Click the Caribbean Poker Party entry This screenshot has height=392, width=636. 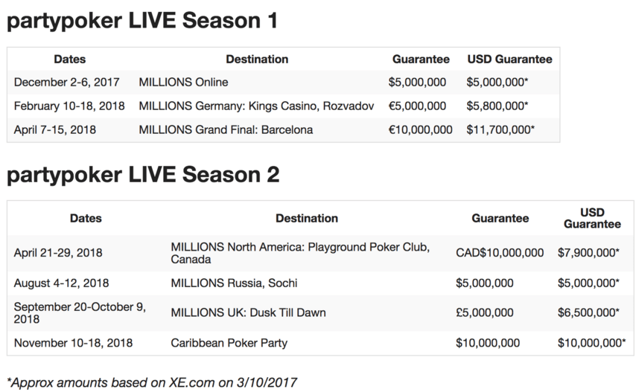[229, 343]
